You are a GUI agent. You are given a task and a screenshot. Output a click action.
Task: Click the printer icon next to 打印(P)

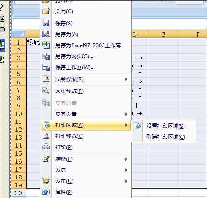(46, 147)
